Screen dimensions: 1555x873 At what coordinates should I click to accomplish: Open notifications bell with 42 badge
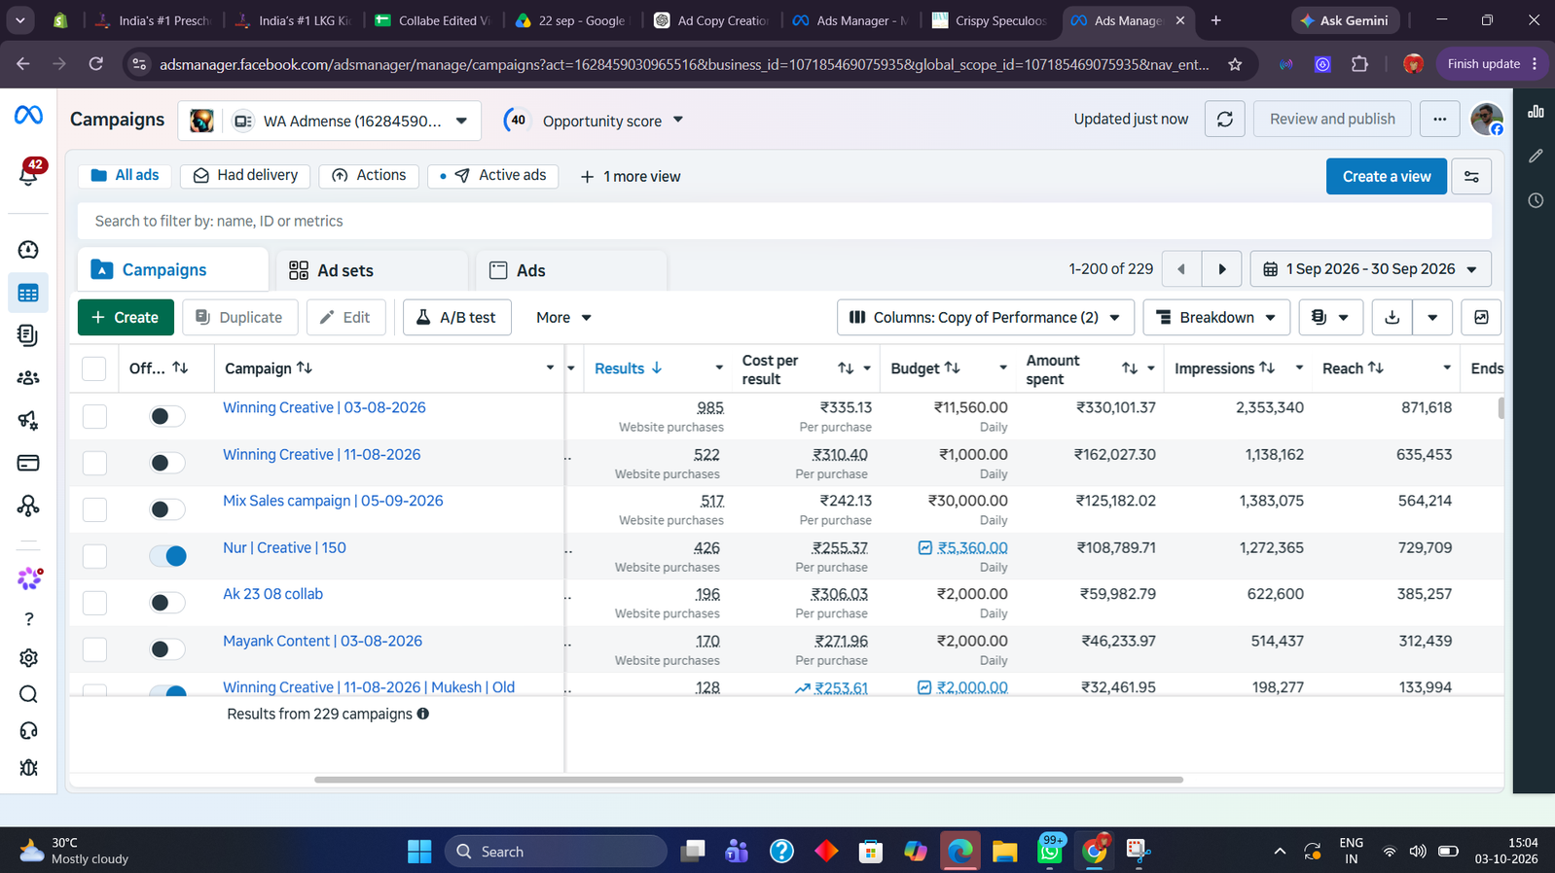[29, 173]
